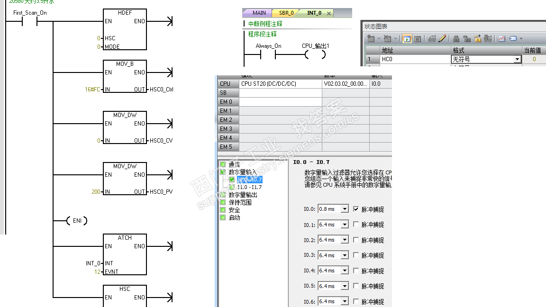This screenshot has width=546, height=307.
Task: Click the CPU ST20 (DC/DC/DC) module cell
Action: [280, 84]
